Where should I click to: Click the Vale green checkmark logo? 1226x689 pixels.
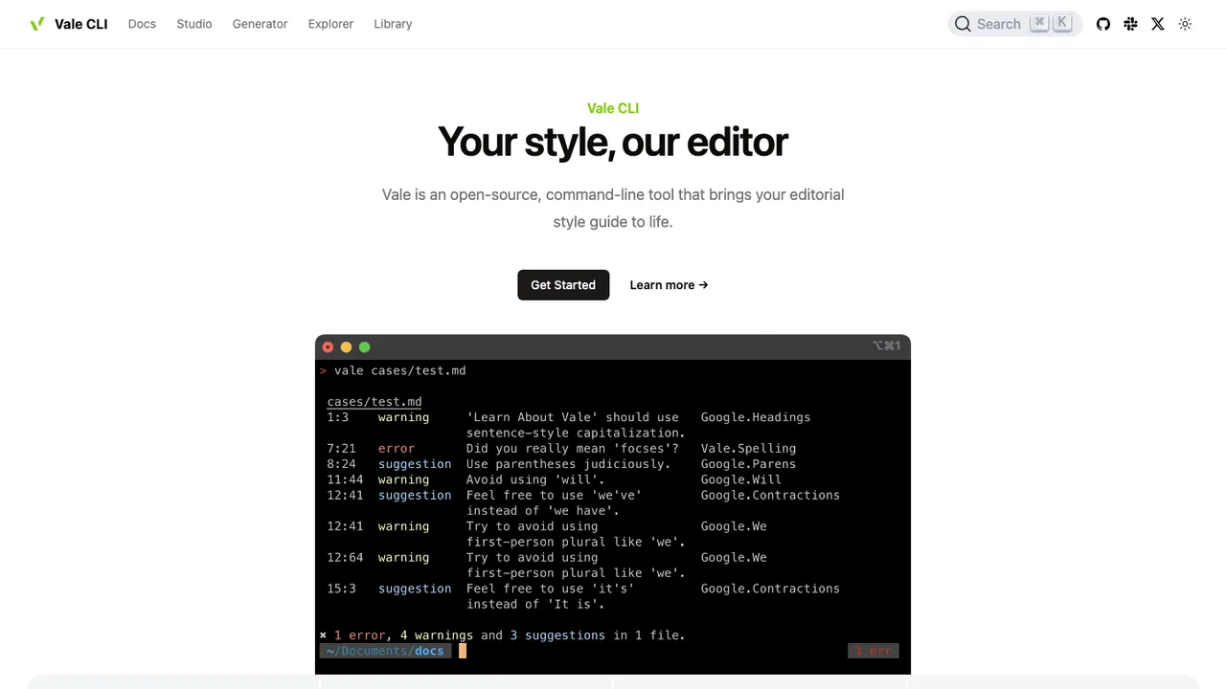tap(37, 24)
